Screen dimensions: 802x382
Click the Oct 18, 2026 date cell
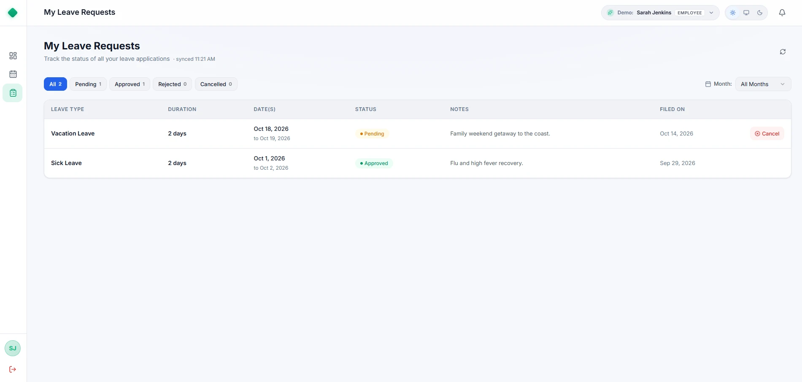[271, 129]
